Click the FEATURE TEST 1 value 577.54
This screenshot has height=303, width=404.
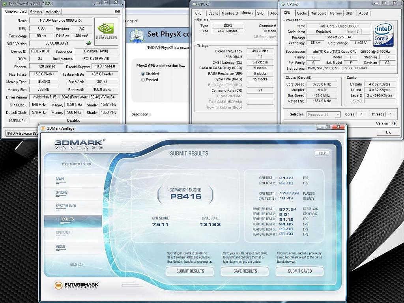click(x=288, y=209)
